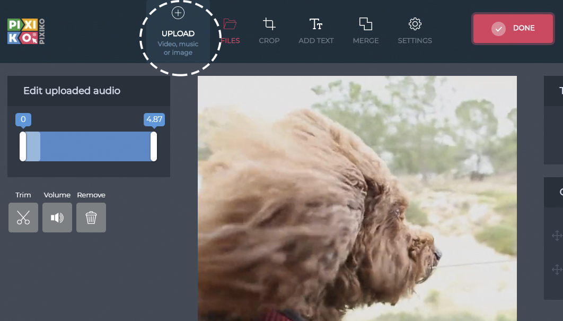This screenshot has height=321, width=563.
Task: Click the blue audio timeline bar
Action: (89, 146)
